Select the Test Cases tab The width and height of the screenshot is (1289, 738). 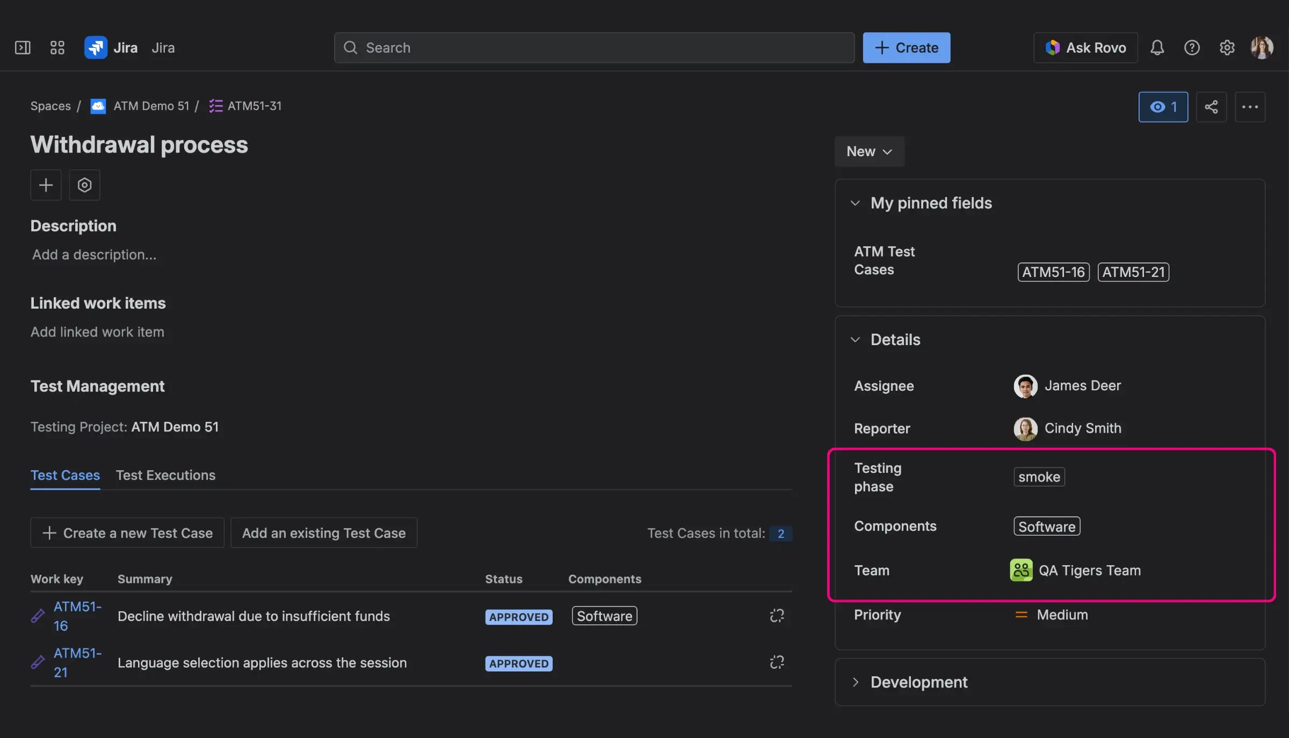coord(64,475)
